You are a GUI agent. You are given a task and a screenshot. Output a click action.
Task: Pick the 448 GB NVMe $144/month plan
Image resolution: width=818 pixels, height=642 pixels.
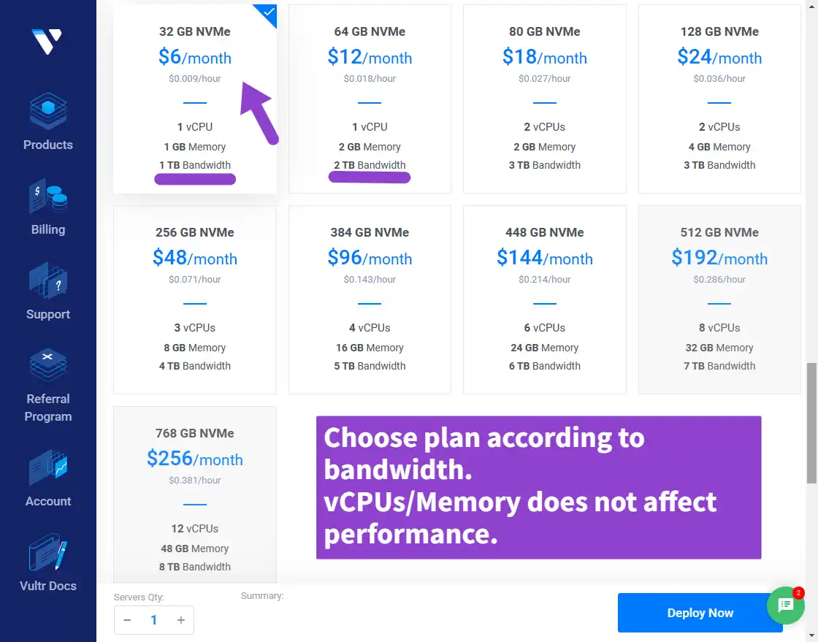(x=545, y=300)
